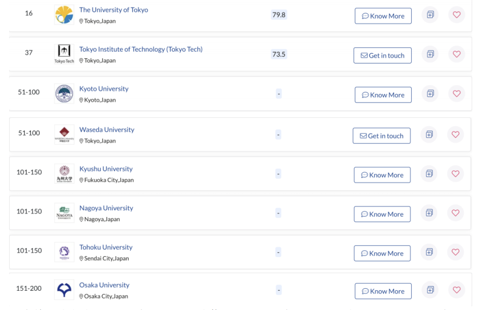Add University of Tokyo to compare list

pos(430,14)
